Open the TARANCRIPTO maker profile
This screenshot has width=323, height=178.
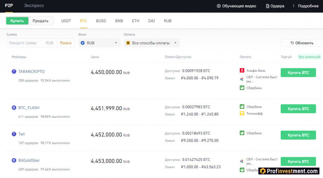click(x=31, y=71)
